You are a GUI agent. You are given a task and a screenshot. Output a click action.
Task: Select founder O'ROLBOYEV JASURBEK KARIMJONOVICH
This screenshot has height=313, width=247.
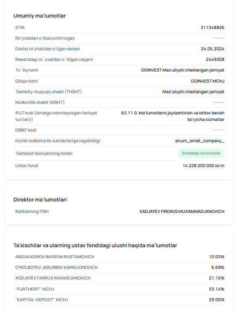(56, 267)
